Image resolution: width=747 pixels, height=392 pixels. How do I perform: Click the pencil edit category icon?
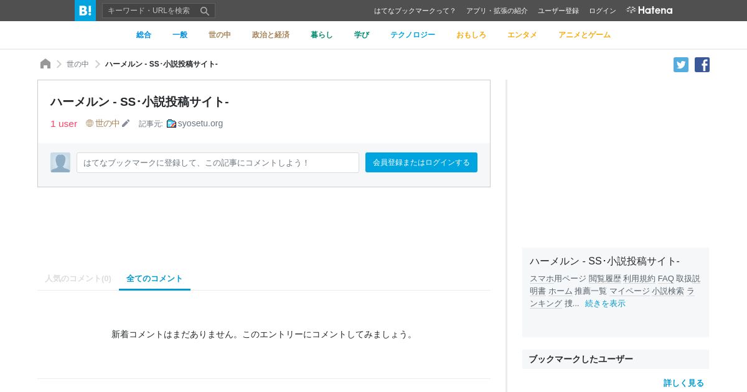point(126,123)
